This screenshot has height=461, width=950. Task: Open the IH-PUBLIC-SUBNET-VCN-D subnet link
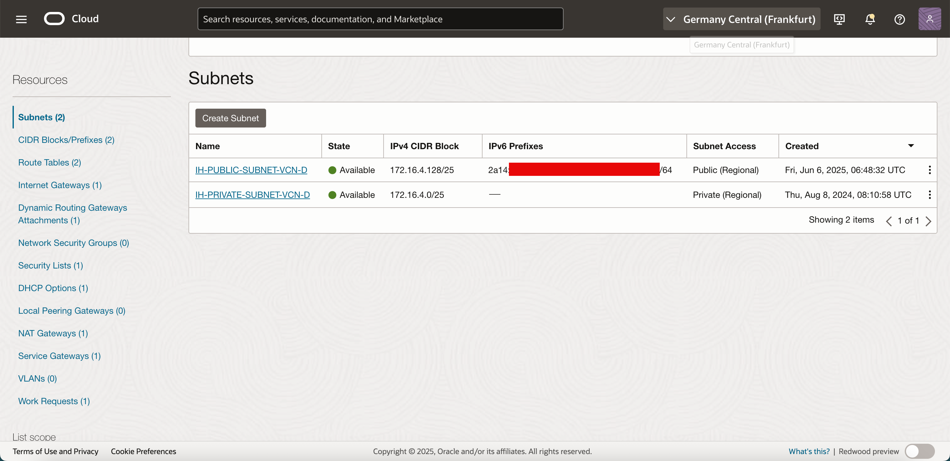(x=251, y=170)
